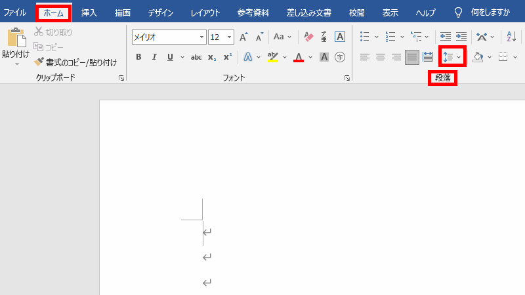Apply the yellow text highlight color

(273, 57)
